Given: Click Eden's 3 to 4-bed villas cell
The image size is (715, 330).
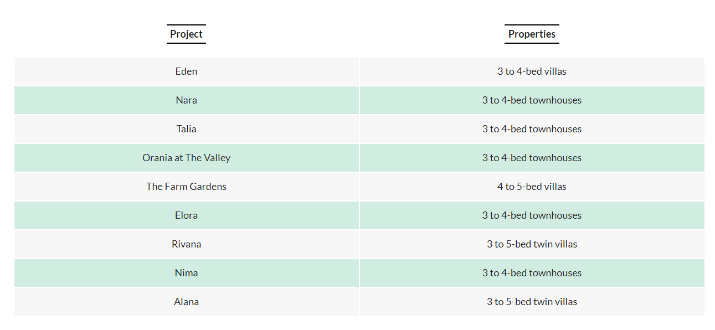Looking at the screenshot, I should coord(532,71).
